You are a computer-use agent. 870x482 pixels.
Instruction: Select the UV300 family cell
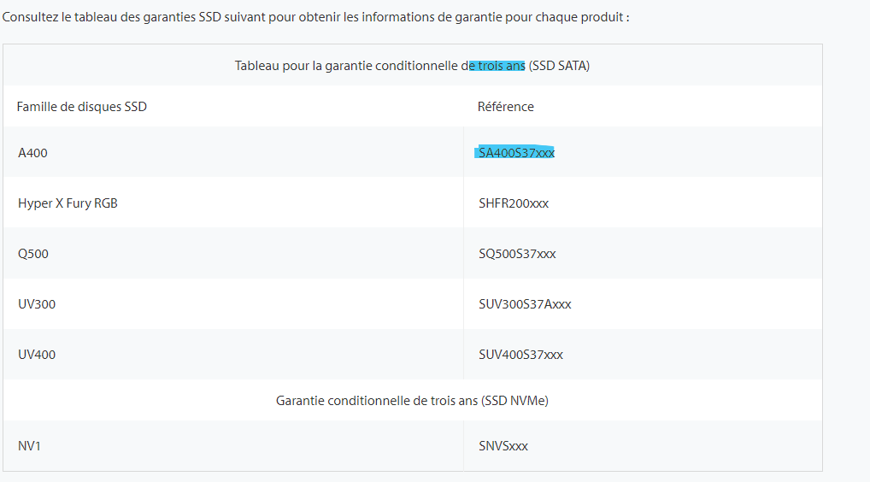tap(37, 304)
